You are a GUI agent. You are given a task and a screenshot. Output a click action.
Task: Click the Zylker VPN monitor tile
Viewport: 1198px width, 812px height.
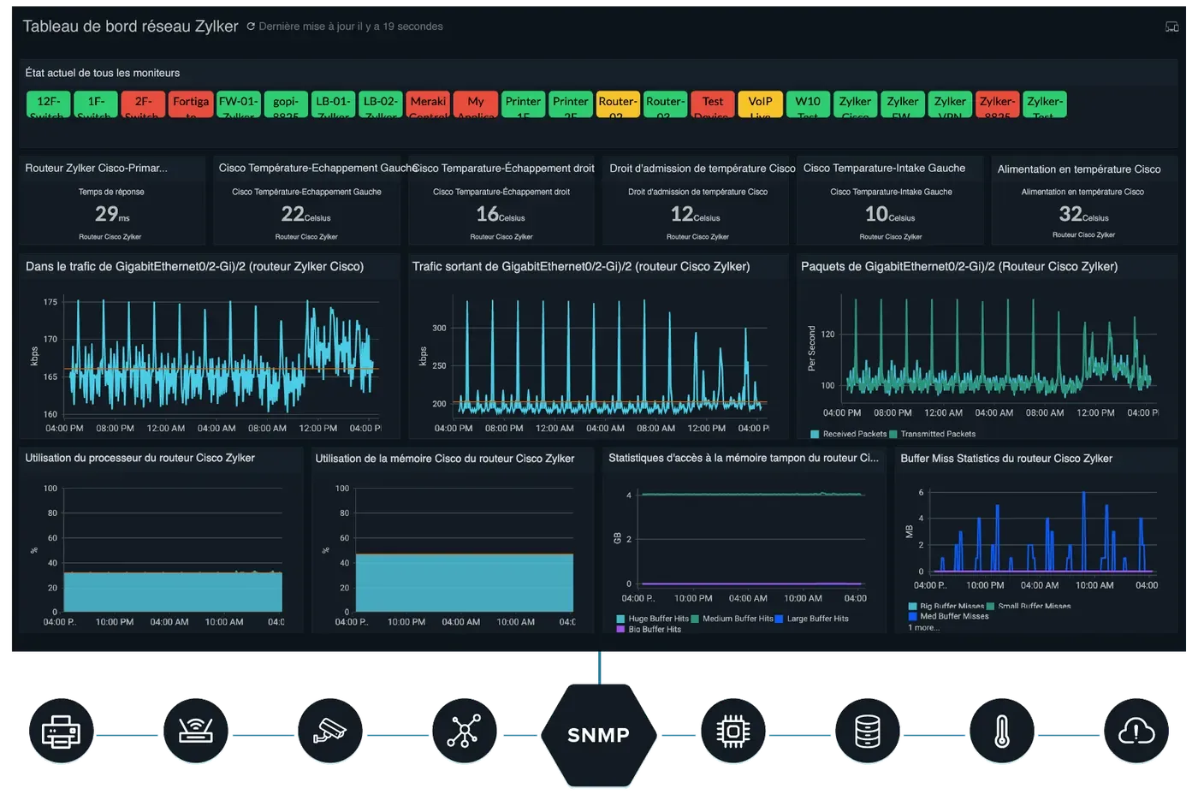click(x=951, y=104)
